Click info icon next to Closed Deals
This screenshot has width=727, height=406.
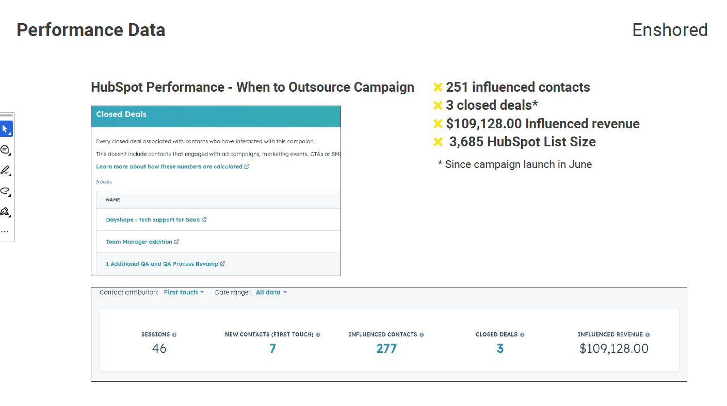tap(522, 335)
